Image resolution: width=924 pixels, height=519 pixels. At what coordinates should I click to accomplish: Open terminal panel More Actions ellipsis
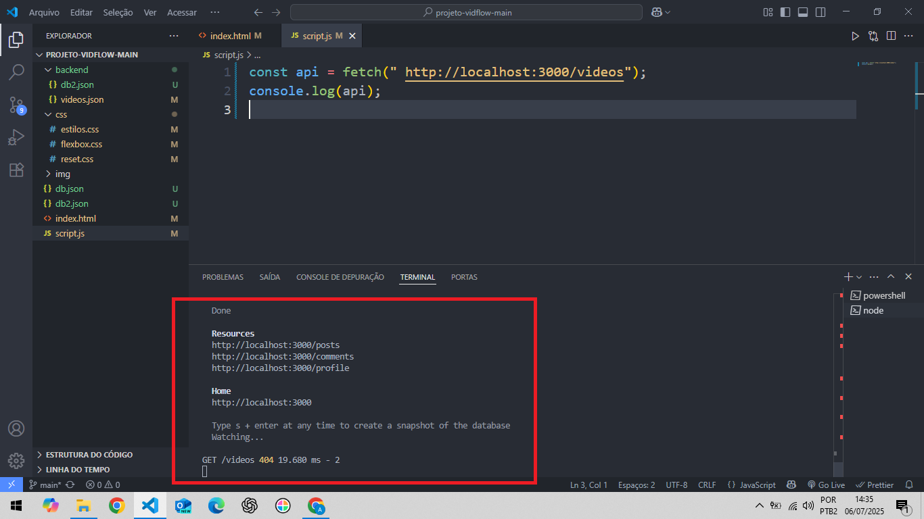(874, 277)
